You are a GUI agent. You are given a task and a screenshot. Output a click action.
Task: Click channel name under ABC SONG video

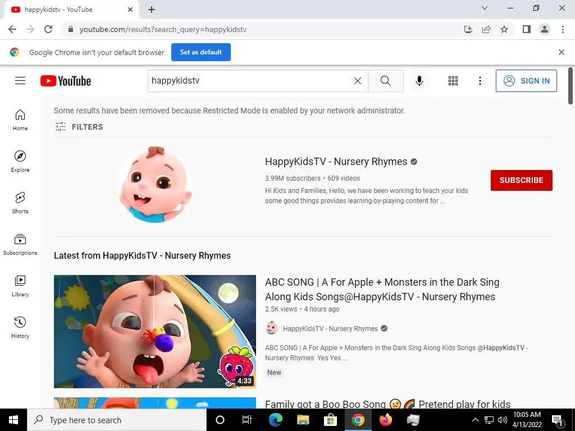pyautogui.click(x=330, y=329)
